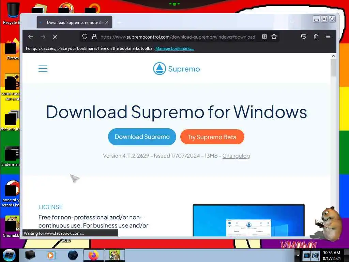Open the black box taskbar icon
The width and height of the screenshot is (349, 262).
pyautogui.click(x=30, y=255)
